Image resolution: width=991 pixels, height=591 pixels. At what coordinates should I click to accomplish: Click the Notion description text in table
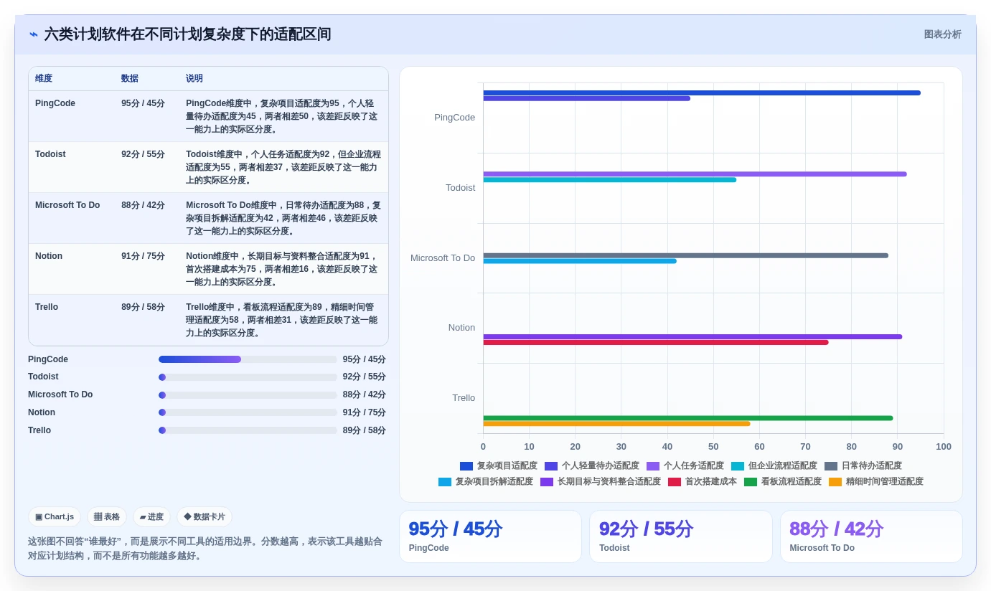[x=283, y=269]
